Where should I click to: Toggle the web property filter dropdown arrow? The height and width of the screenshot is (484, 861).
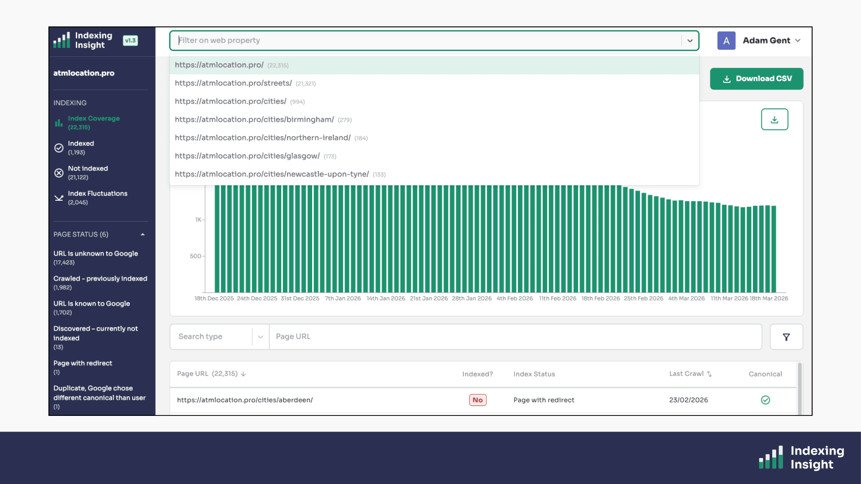coord(690,41)
